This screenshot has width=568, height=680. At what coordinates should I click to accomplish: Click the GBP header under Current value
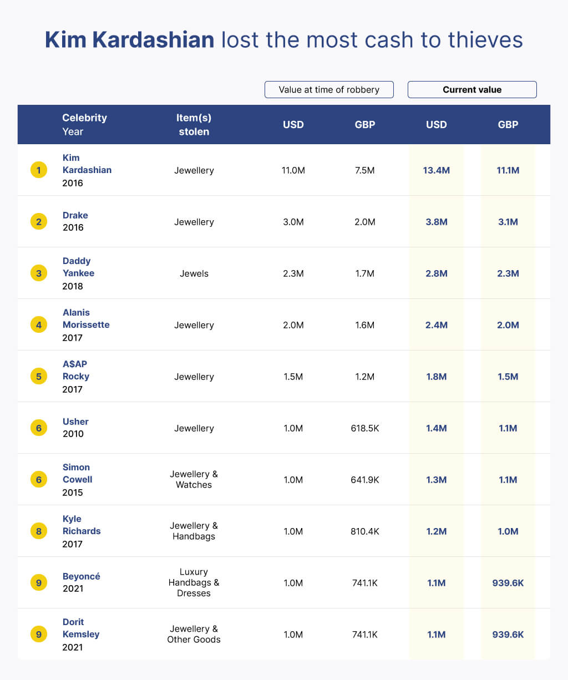508,124
